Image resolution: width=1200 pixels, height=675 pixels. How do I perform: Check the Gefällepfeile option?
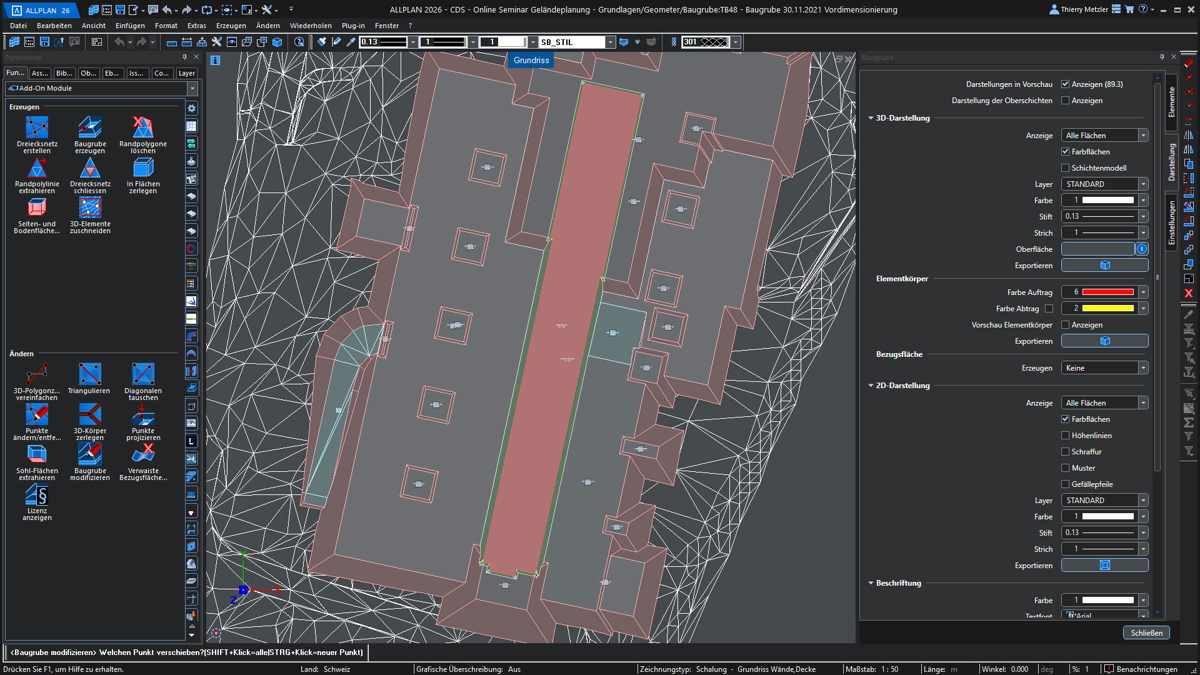1066,484
